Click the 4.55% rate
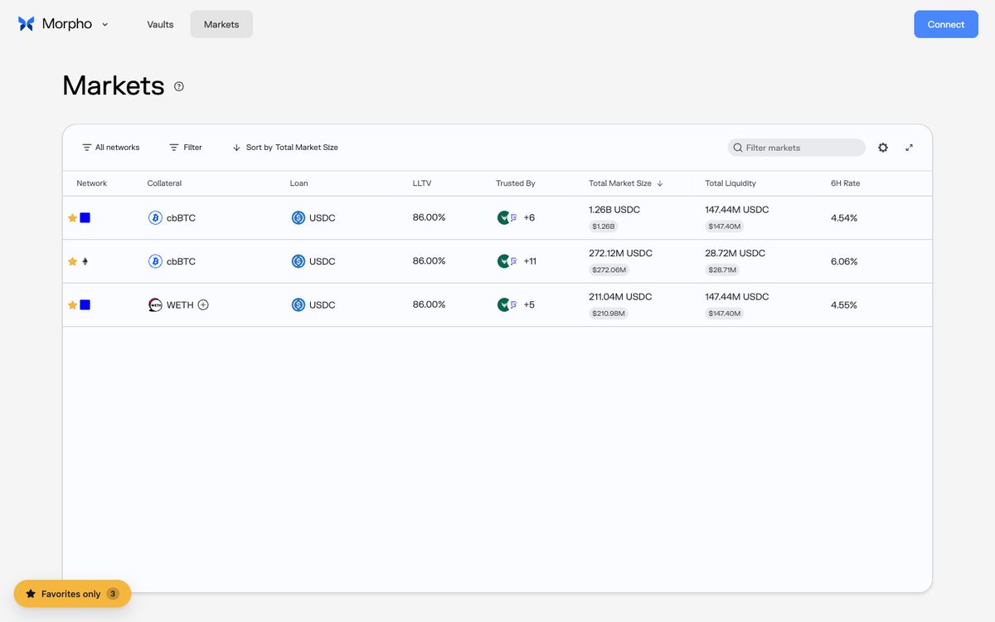This screenshot has height=622, width=995. coord(844,305)
